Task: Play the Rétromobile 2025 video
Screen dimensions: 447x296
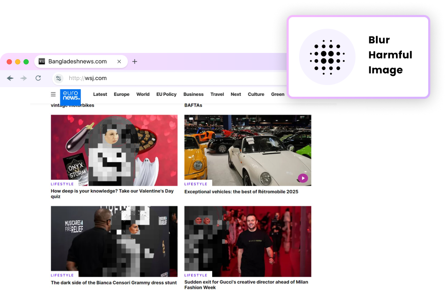Action: click(x=302, y=178)
